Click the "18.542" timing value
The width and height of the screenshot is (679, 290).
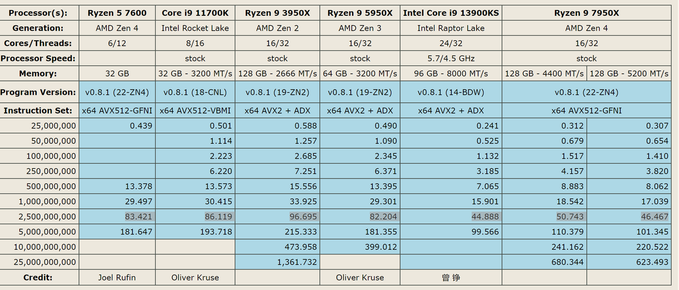click(570, 201)
